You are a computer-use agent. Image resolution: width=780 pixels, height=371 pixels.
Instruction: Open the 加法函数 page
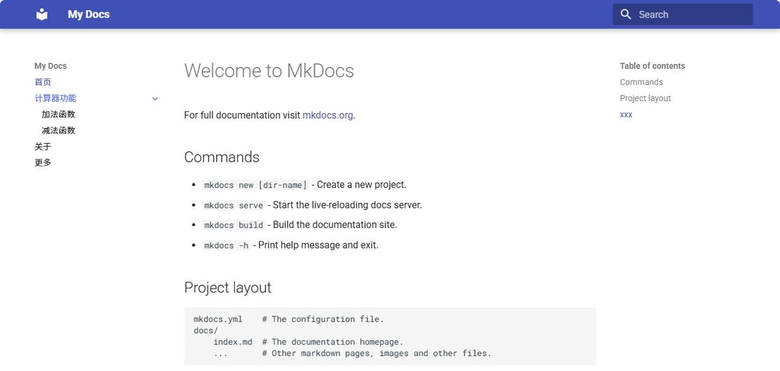pyautogui.click(x=58, y=115)
